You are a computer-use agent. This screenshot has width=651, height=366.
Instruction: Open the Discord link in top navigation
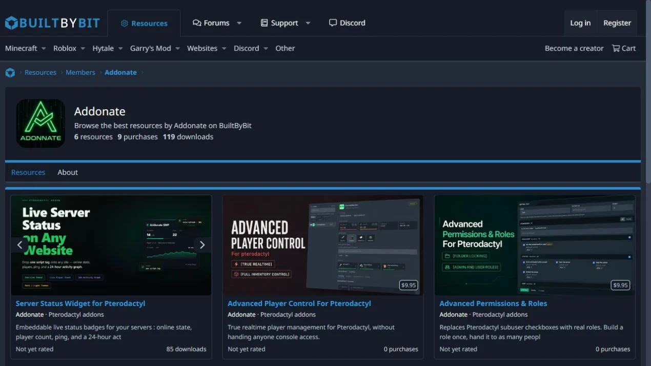pyautogui.click(x=347, y=23)
